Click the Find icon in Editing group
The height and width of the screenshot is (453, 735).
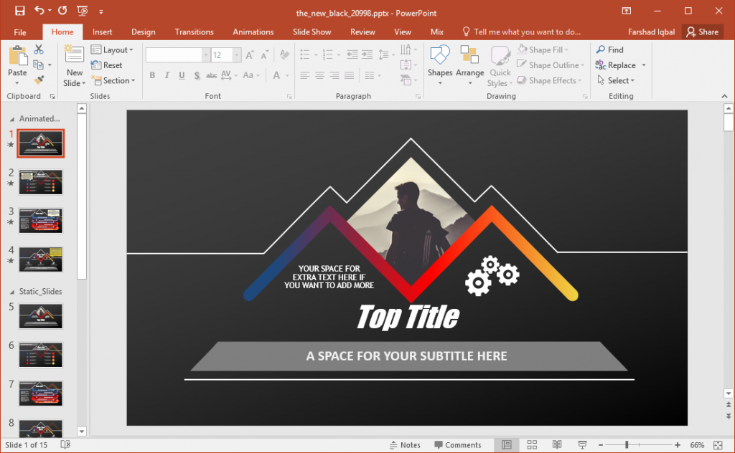[x=602, y=49]
